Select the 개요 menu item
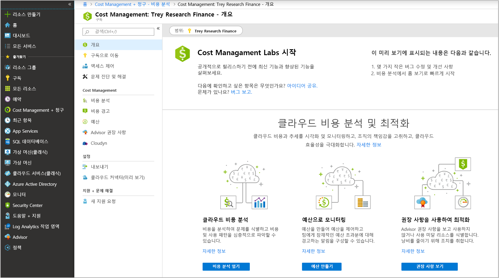 (x=118, y=45)
